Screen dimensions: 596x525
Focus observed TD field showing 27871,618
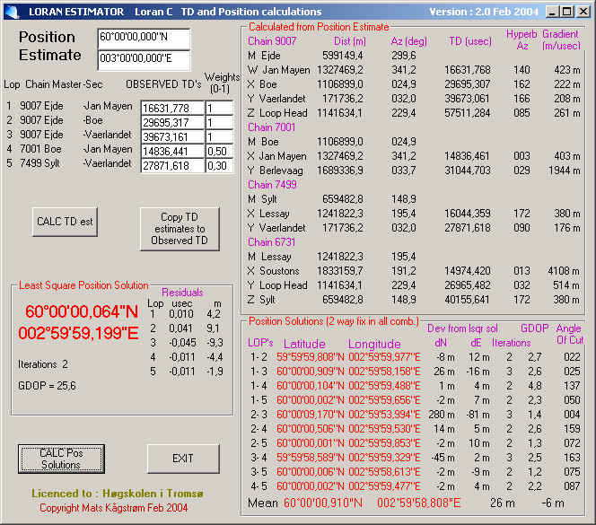tap(171, 165)
